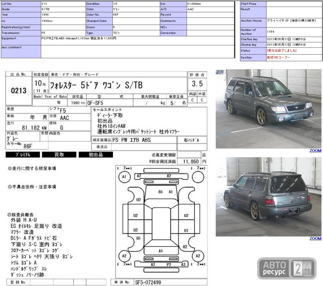Click inspector note 外装 H A・U

pyautogui.click(x=24, y=220)
